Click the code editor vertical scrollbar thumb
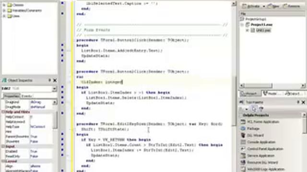The width and height of the screenshot is (307, 172). 234,101
